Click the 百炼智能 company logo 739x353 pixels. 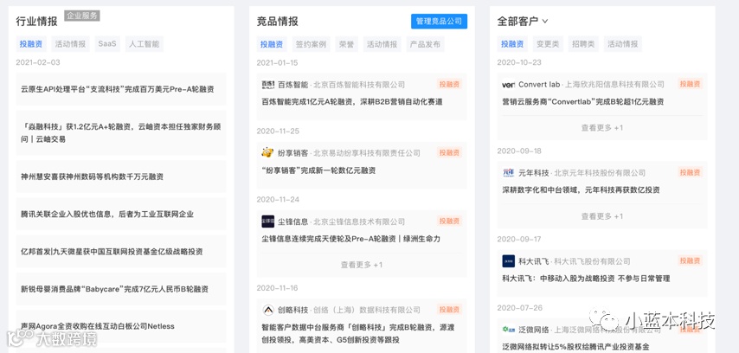coord(267,85)
